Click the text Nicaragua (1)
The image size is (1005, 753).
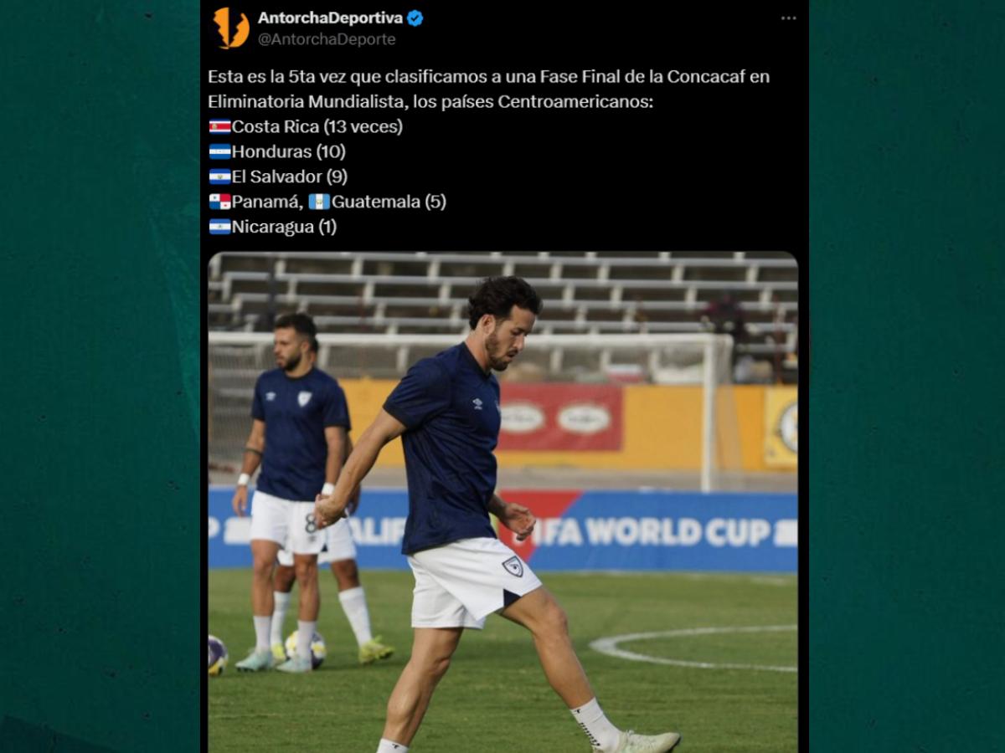(x=284, y=227)
